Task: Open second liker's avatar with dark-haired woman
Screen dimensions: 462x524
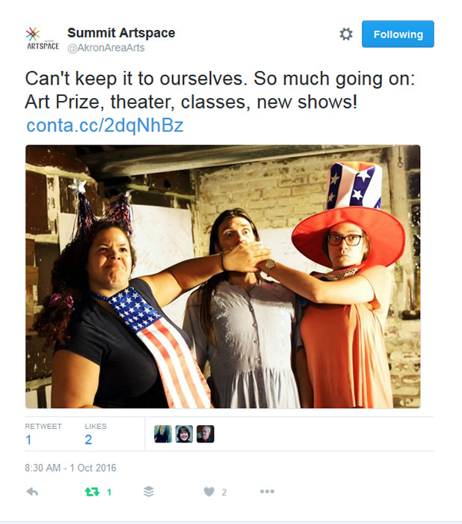Action: (184, 433)
